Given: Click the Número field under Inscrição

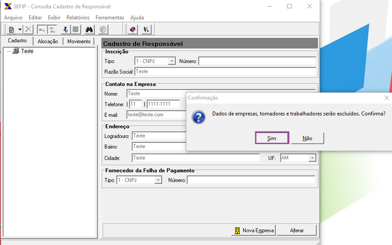Looking at the screenshot, I should pos(257,61).
